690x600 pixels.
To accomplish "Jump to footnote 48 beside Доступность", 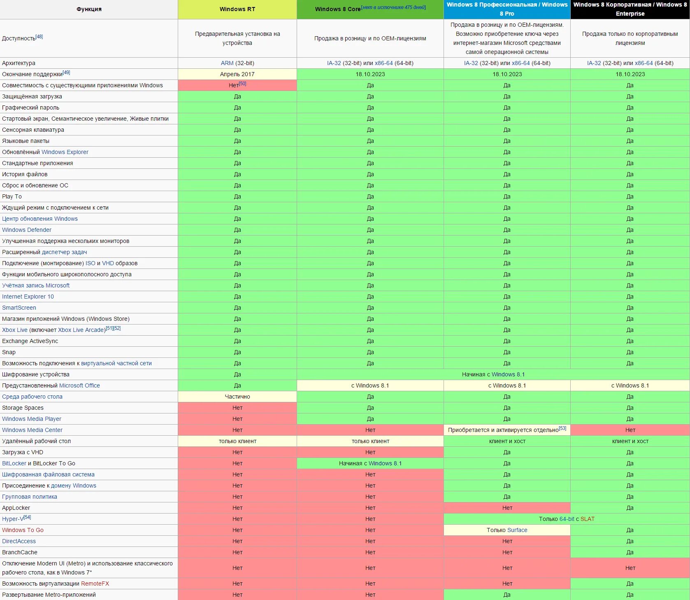I will point(39,37).
